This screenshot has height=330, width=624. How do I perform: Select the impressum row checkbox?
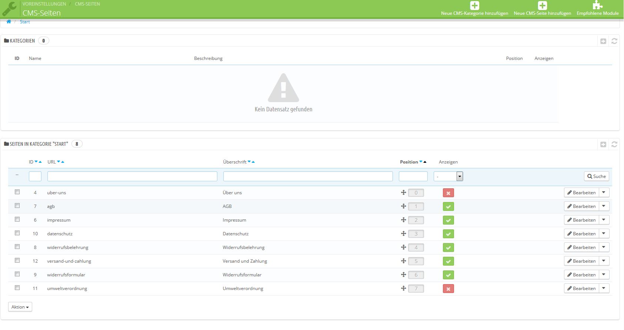tap(17, 219)
